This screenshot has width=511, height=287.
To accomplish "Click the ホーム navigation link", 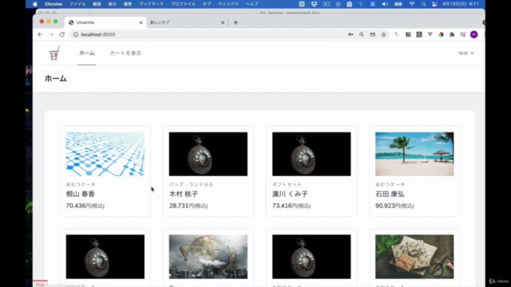I will pos(87,53).
